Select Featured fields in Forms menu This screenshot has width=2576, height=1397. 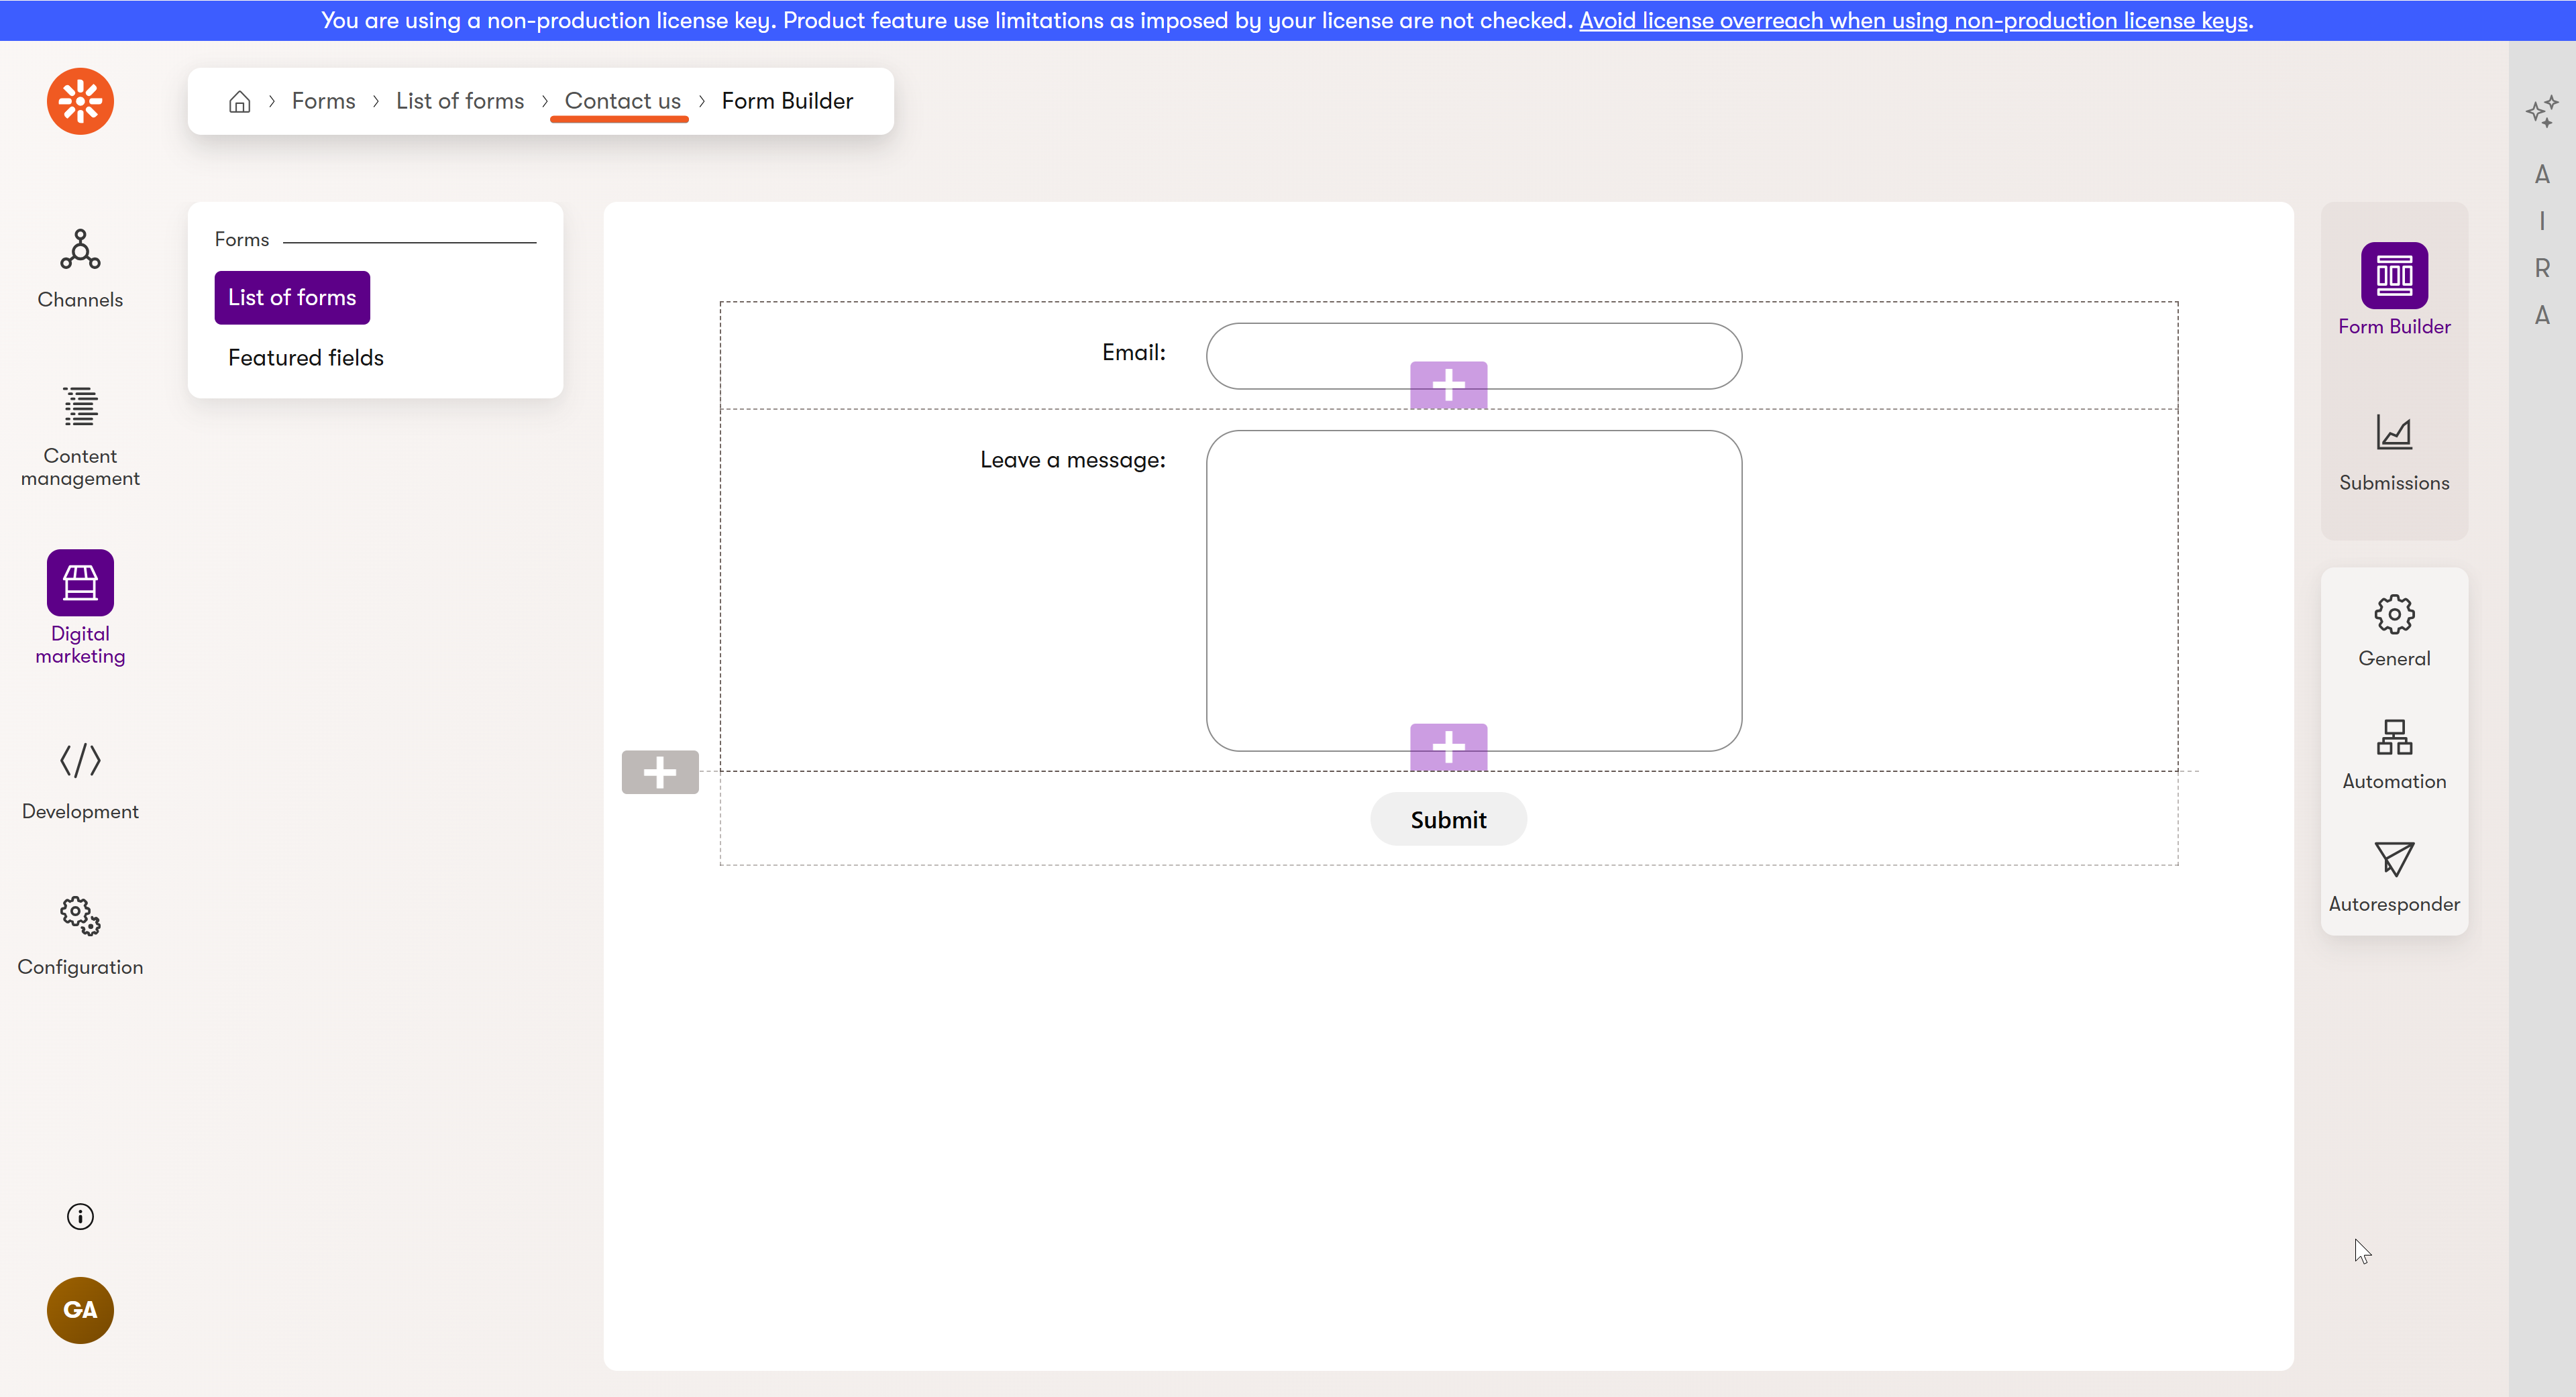click(x=305, y=358)
